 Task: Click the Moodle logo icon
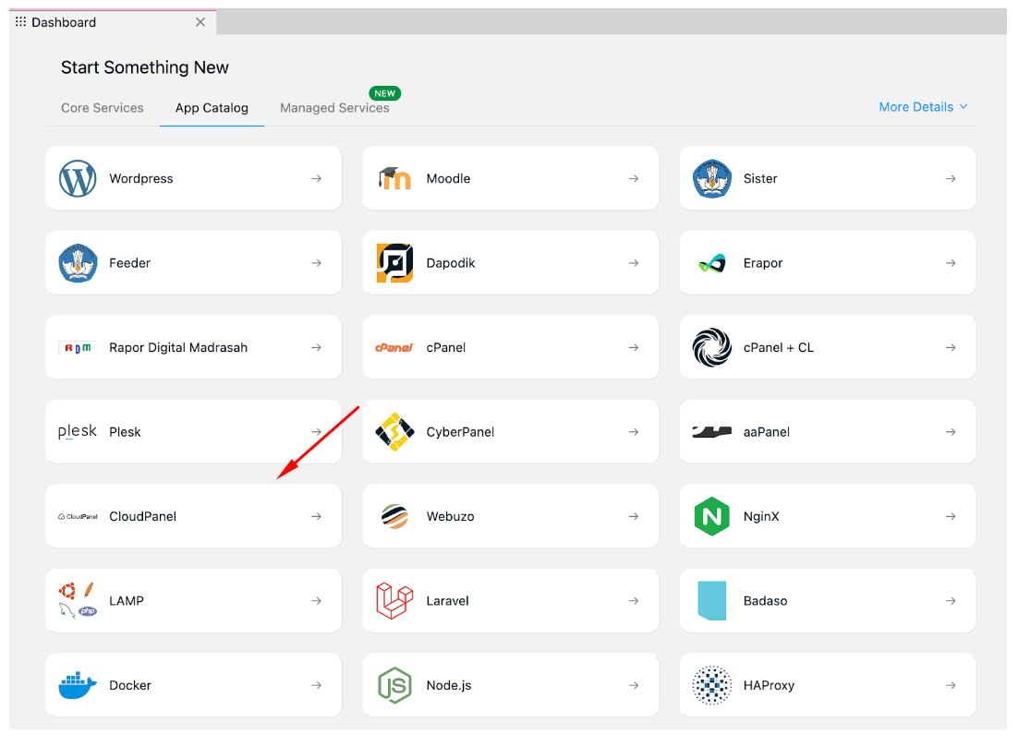coord(394,177)
